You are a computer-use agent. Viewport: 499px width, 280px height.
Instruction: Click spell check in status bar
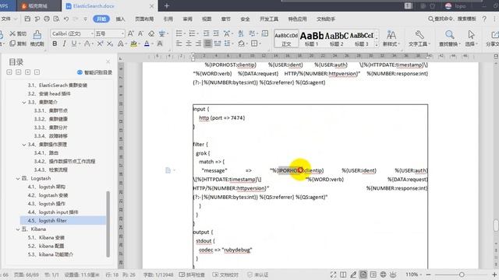click(x=192, y=275)
